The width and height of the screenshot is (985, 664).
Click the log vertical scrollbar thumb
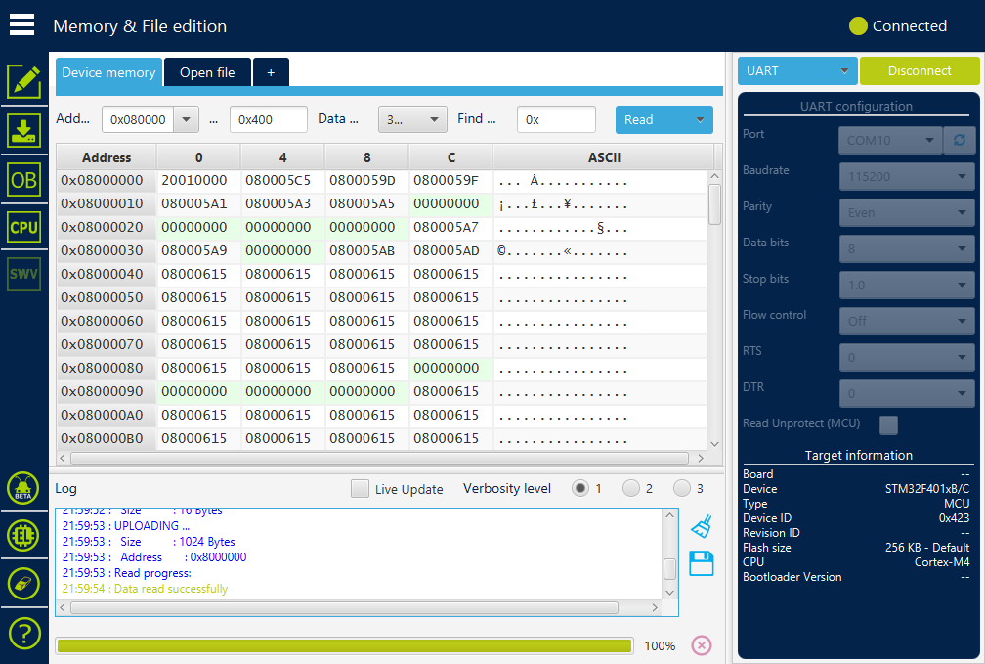click(x=669, y=568)
